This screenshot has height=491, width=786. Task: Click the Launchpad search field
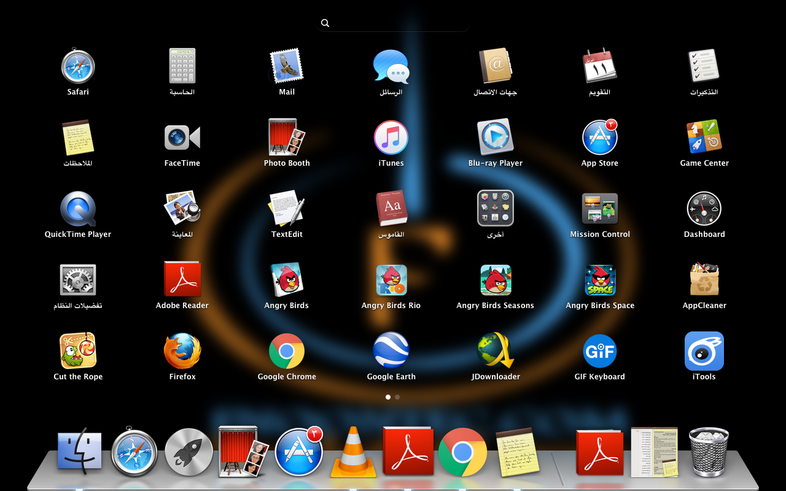393,23
